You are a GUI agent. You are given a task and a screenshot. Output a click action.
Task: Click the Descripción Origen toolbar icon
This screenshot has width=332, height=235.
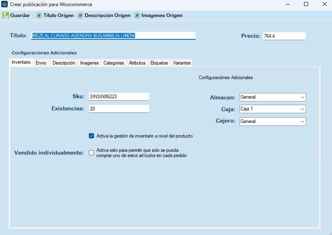tap(80, 15)
